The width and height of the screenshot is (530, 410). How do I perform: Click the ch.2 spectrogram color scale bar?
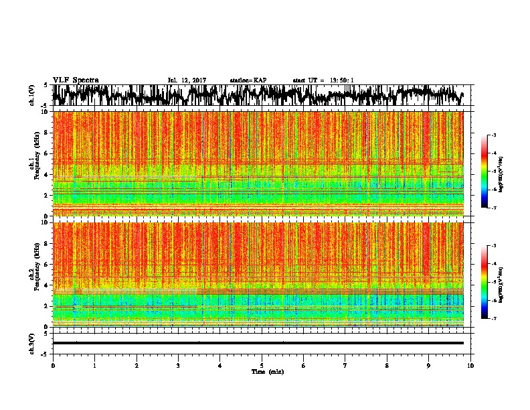pos(484,282)
